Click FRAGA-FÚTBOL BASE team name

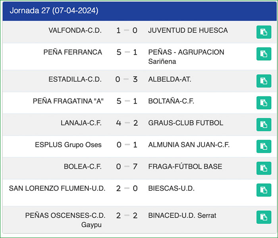click(185, 167)
